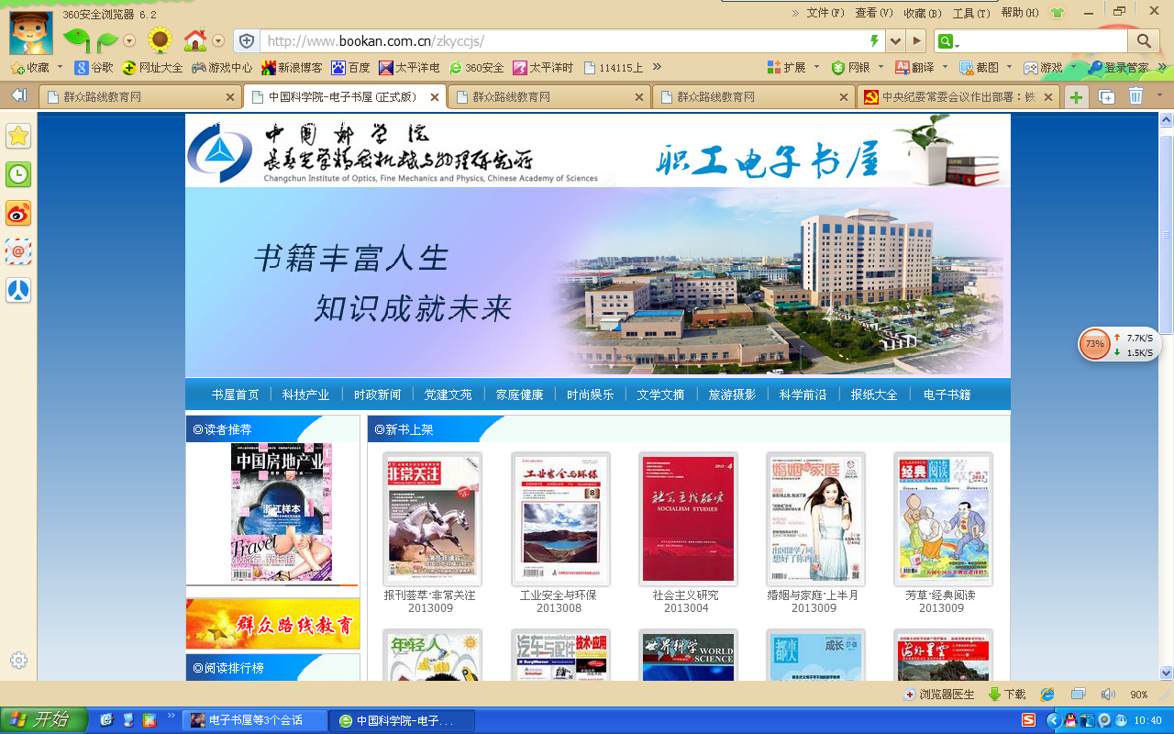Click the sidebar history clock icon
The width and height of the screenshot is (1174, 734).
pos(18,174)
